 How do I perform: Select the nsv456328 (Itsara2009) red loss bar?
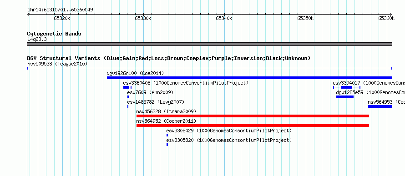point(253,116)
